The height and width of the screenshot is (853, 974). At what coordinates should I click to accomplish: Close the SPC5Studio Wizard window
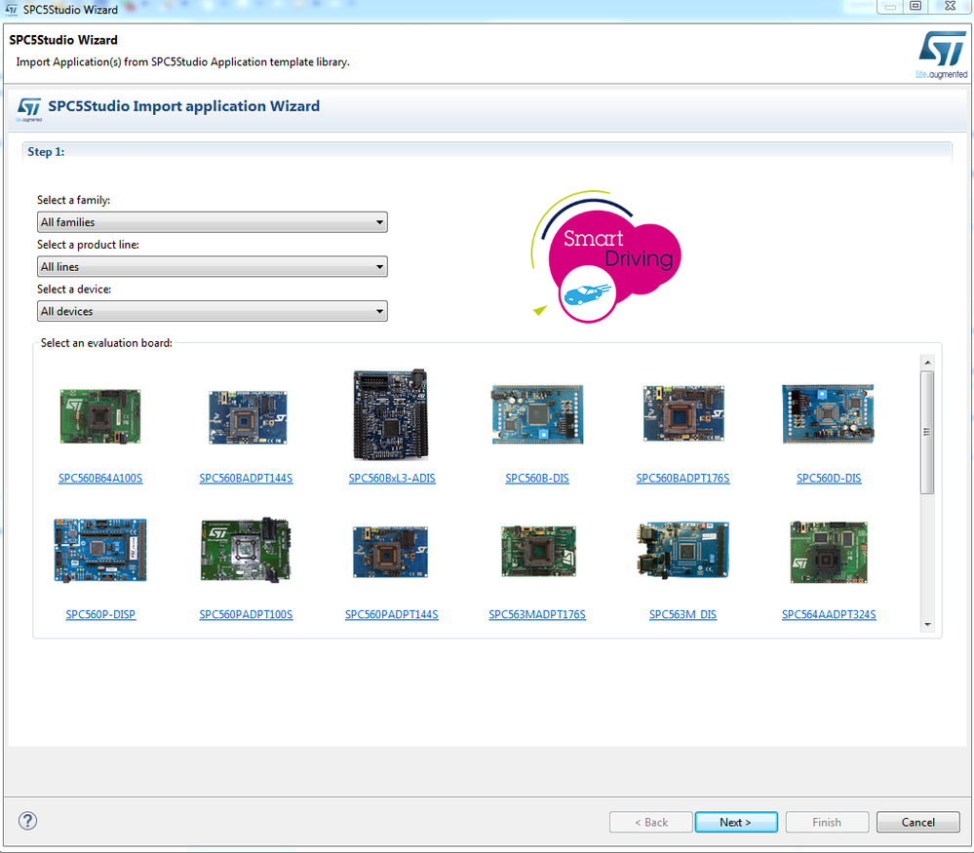951,6
